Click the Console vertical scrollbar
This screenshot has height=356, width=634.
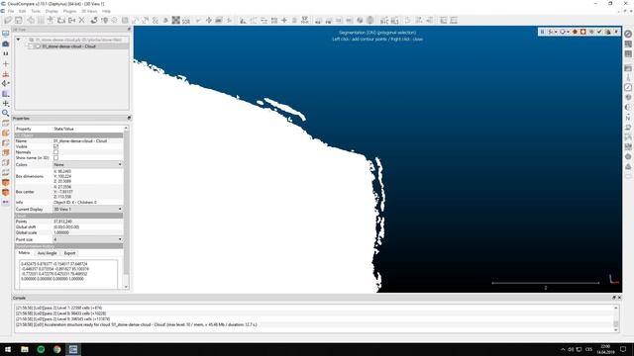click(x=616, y=318)
